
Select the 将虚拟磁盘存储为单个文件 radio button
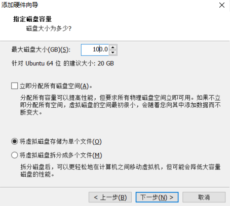click(x=15, y=141)
